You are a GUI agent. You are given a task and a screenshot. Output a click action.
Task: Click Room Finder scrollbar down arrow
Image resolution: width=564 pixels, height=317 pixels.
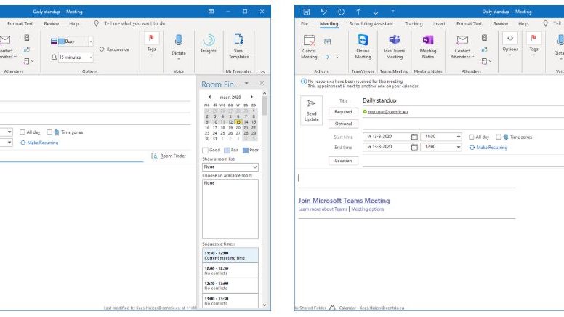coord(265,305)
